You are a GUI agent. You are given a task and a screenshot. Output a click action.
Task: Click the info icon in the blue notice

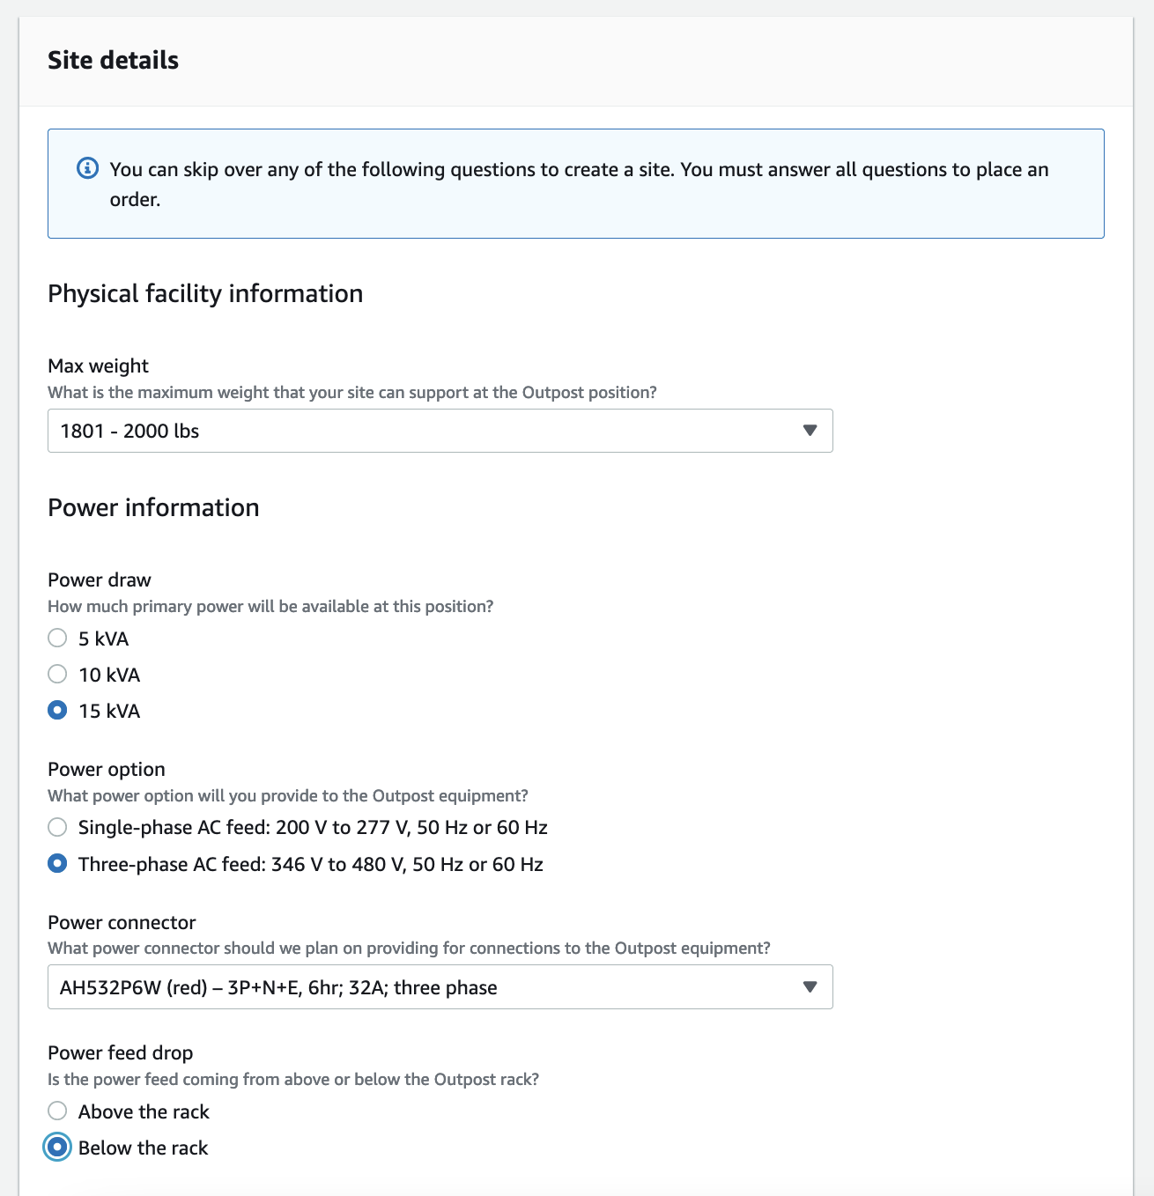click(88, 168)
